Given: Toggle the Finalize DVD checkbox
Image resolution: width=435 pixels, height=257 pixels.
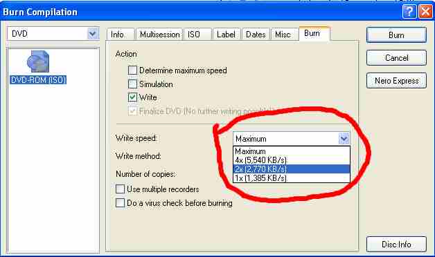Looking at the screenshot, I should [132, 111].
